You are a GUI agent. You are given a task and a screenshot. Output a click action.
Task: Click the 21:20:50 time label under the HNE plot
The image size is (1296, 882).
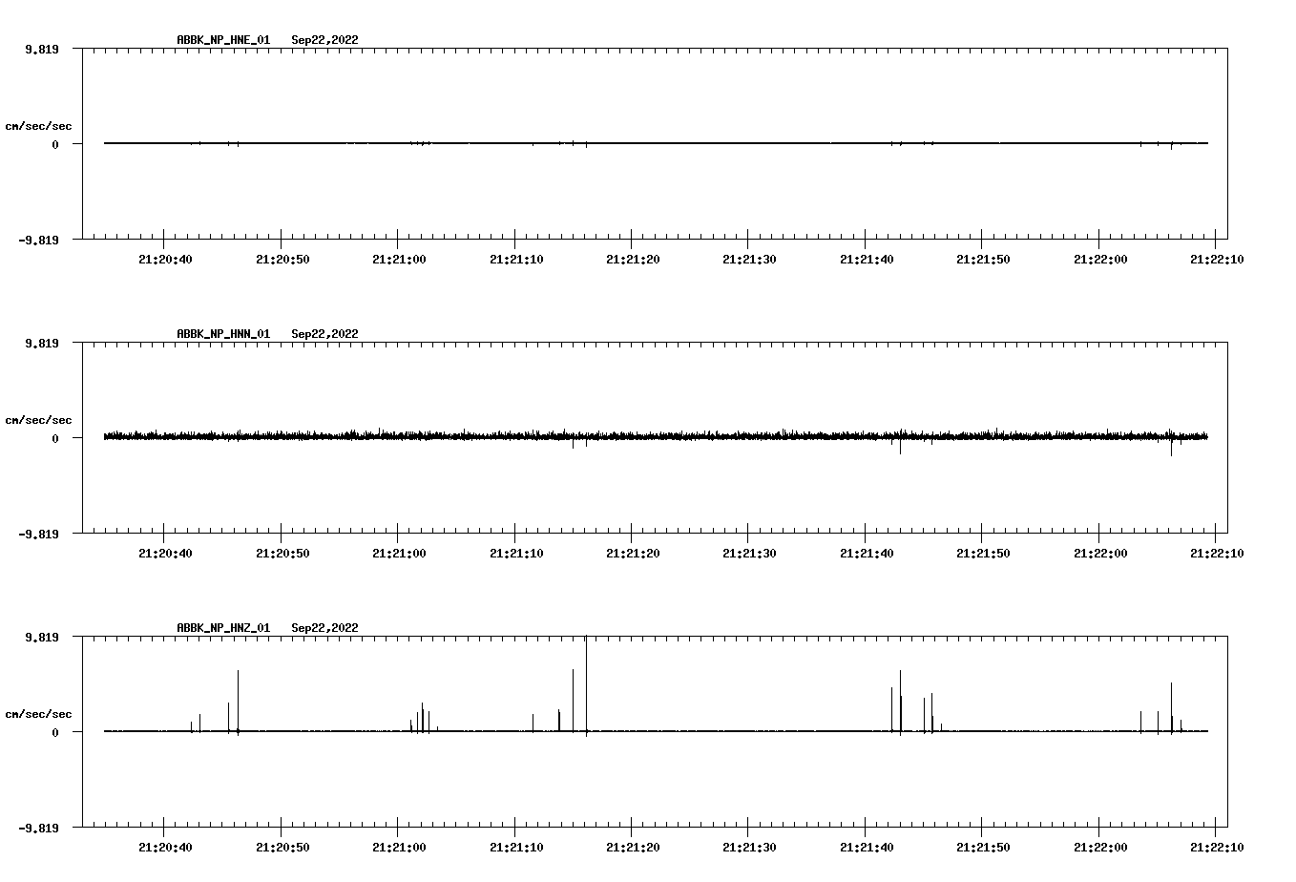coord(282,259)
